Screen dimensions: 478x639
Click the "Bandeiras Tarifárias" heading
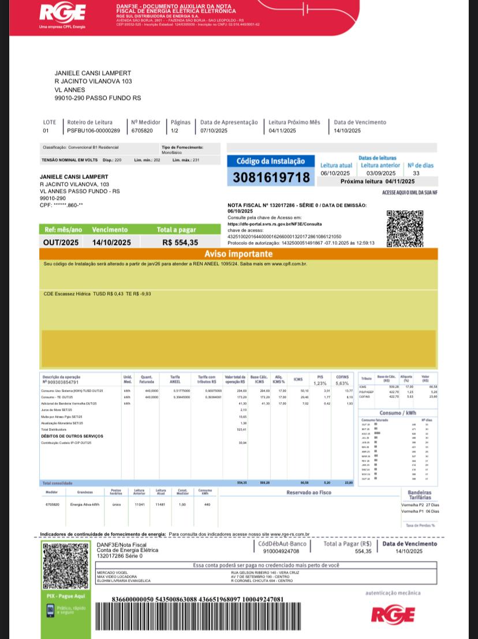(x=419, y=495)
